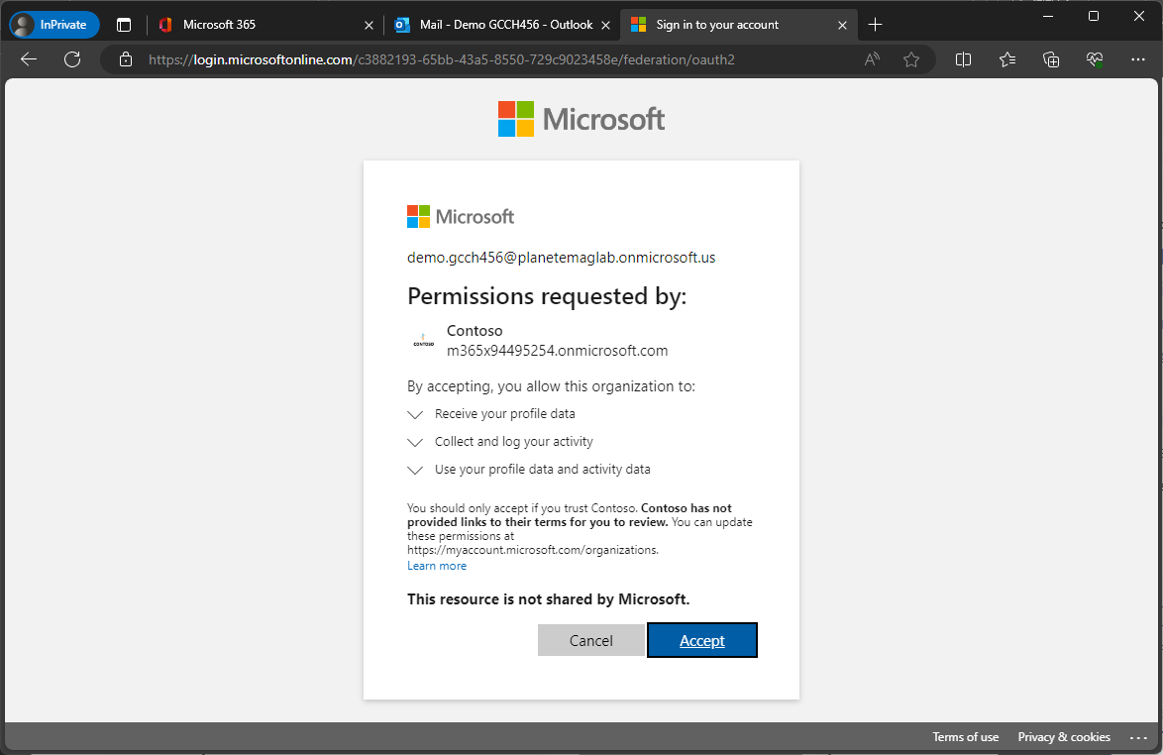Accept the requested permissions
Screen dimensions: 1163x755
701,640
